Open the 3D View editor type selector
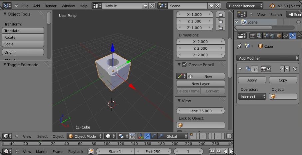The image size is (302, 155). (8, 136)
